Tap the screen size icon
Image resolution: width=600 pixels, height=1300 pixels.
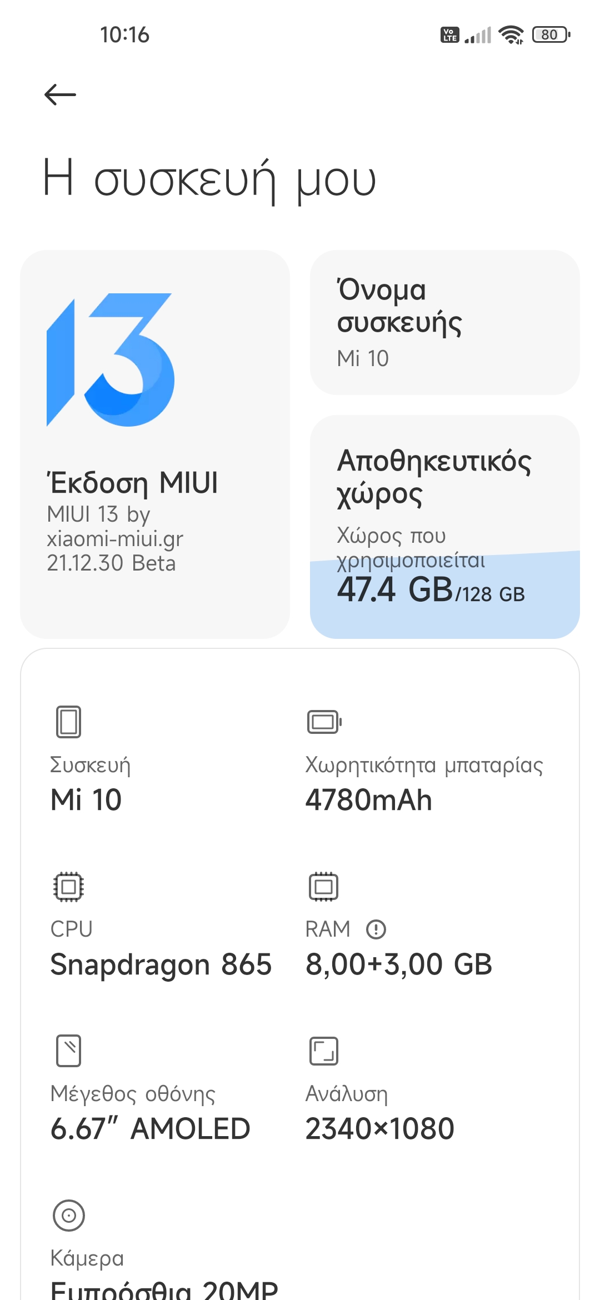(68, 1050)
